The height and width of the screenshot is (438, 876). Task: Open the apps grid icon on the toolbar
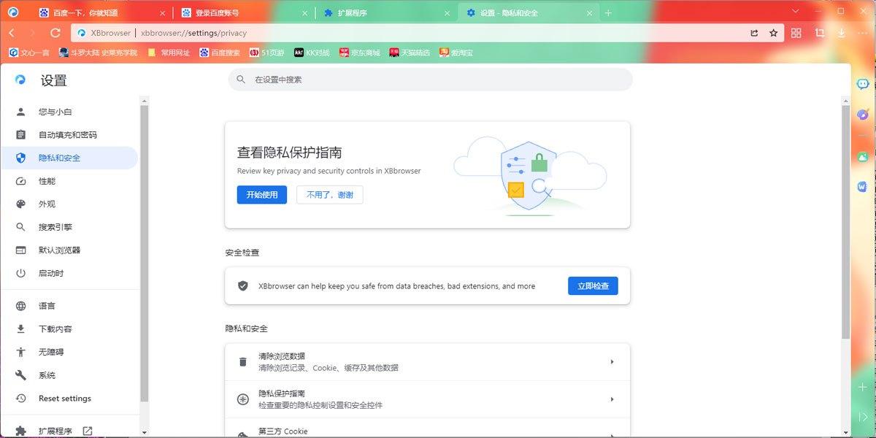(796, 33)
